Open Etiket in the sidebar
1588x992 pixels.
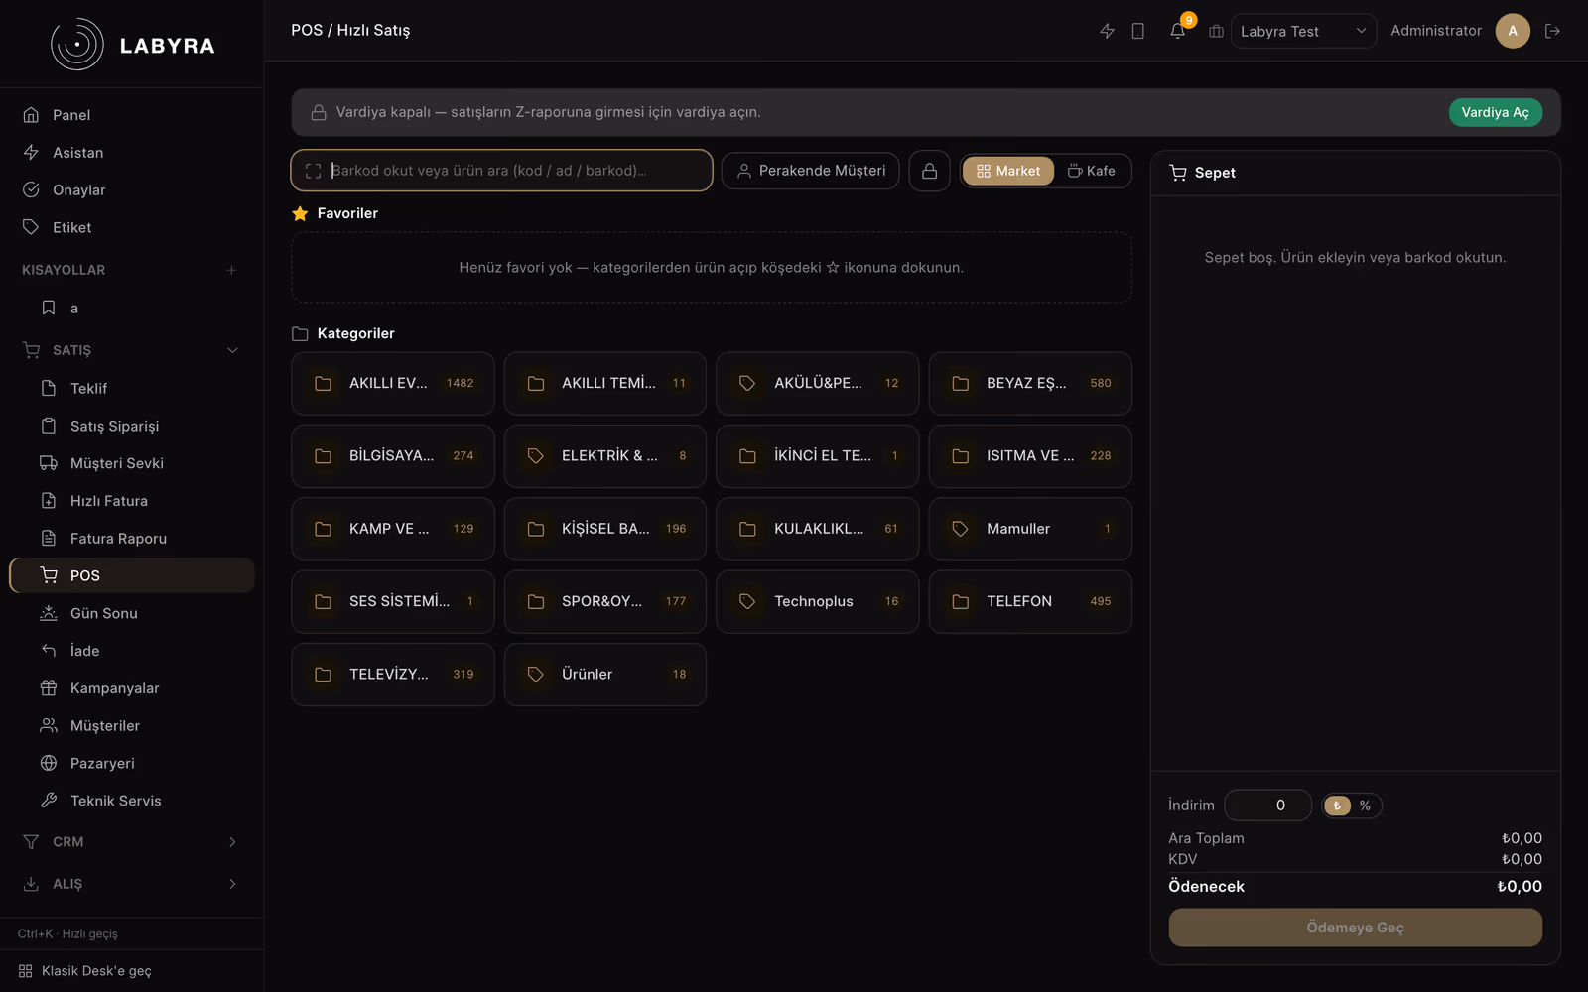tap(132, 227)
